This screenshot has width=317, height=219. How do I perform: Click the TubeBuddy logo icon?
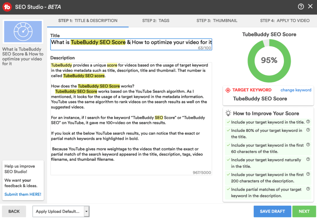tap(7, 7)
